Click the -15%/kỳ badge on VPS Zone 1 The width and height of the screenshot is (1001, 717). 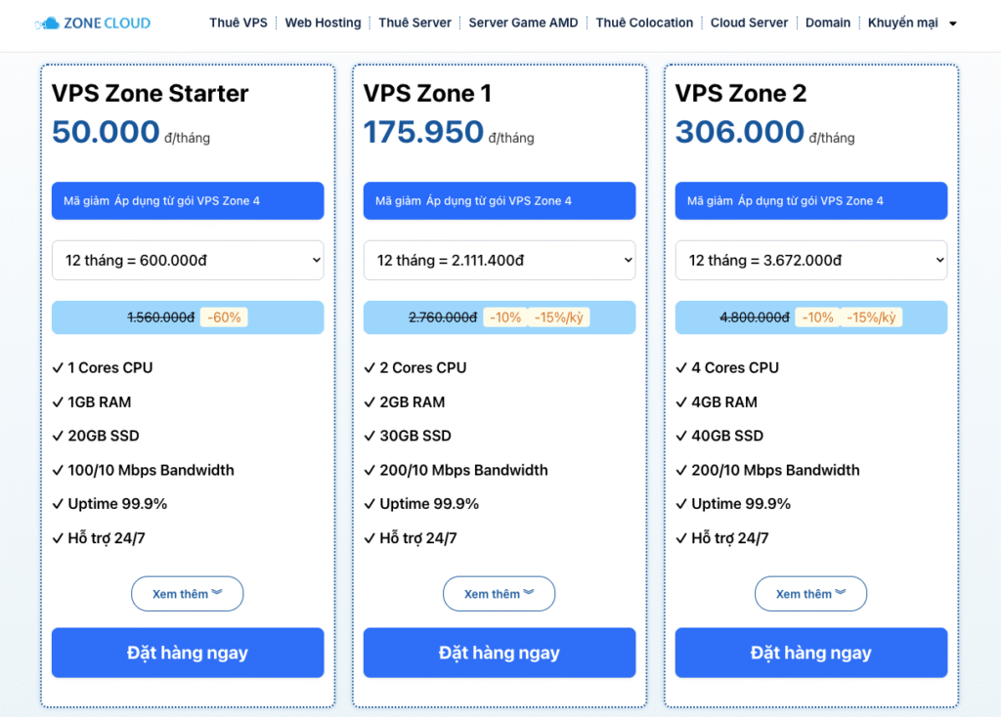(558, 317)
